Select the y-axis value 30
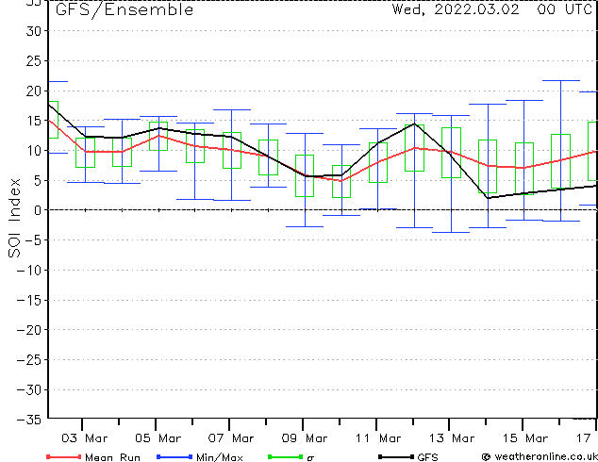 click(x=34, y=31)
